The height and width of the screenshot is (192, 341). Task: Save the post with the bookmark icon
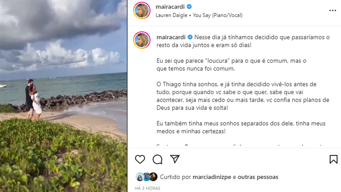[x=333, y=159]
